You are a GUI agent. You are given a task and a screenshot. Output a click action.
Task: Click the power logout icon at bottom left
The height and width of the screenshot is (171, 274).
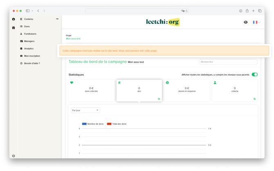point(13,156)
